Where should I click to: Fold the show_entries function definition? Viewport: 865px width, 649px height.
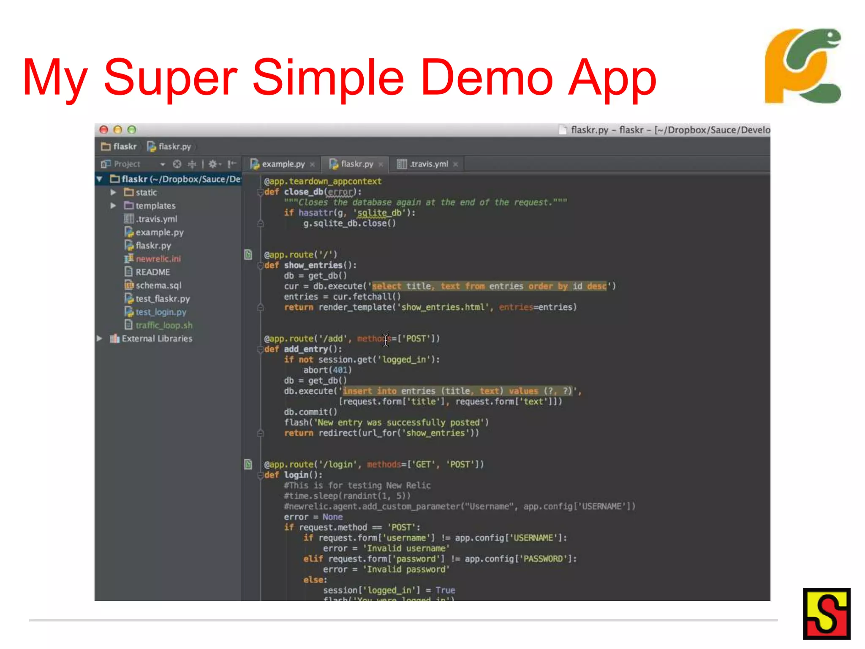261,265
